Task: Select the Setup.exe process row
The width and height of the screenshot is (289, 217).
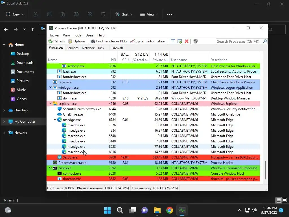Action: click(153, 157)
